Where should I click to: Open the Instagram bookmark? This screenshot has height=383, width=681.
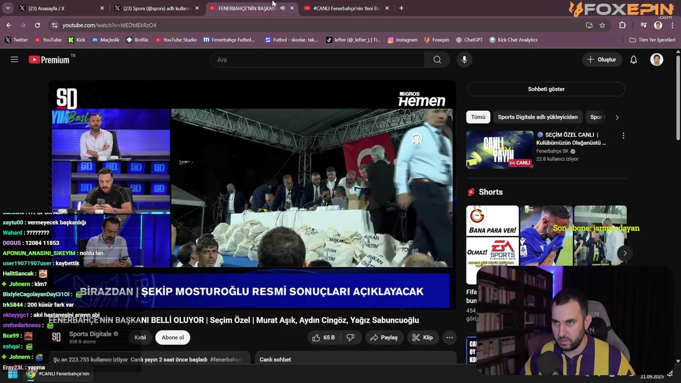[402, 40]
